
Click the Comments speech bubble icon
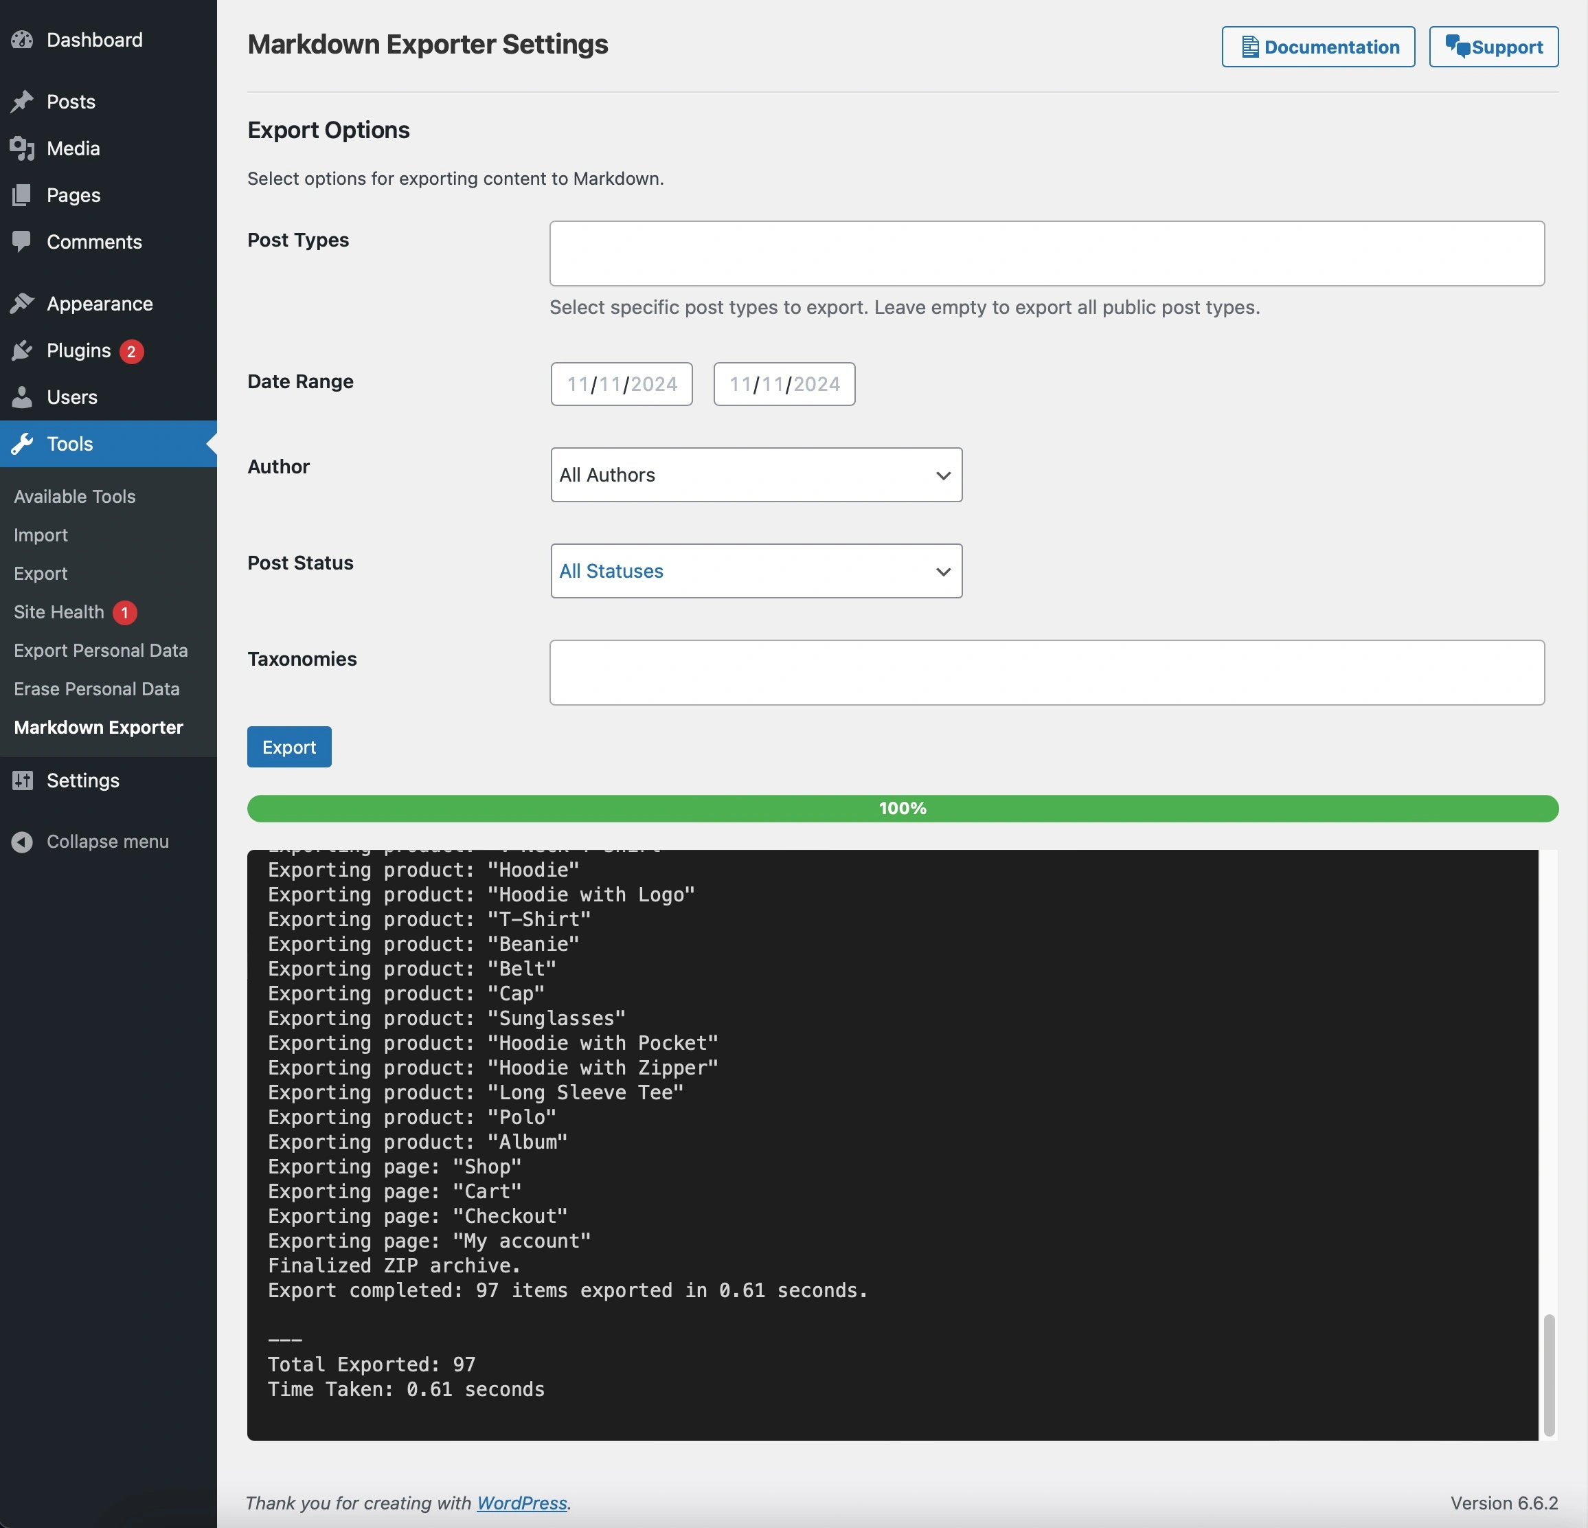(22, 242)
